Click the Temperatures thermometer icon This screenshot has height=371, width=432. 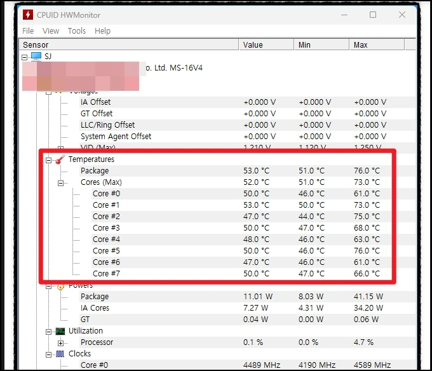[60, 159]
